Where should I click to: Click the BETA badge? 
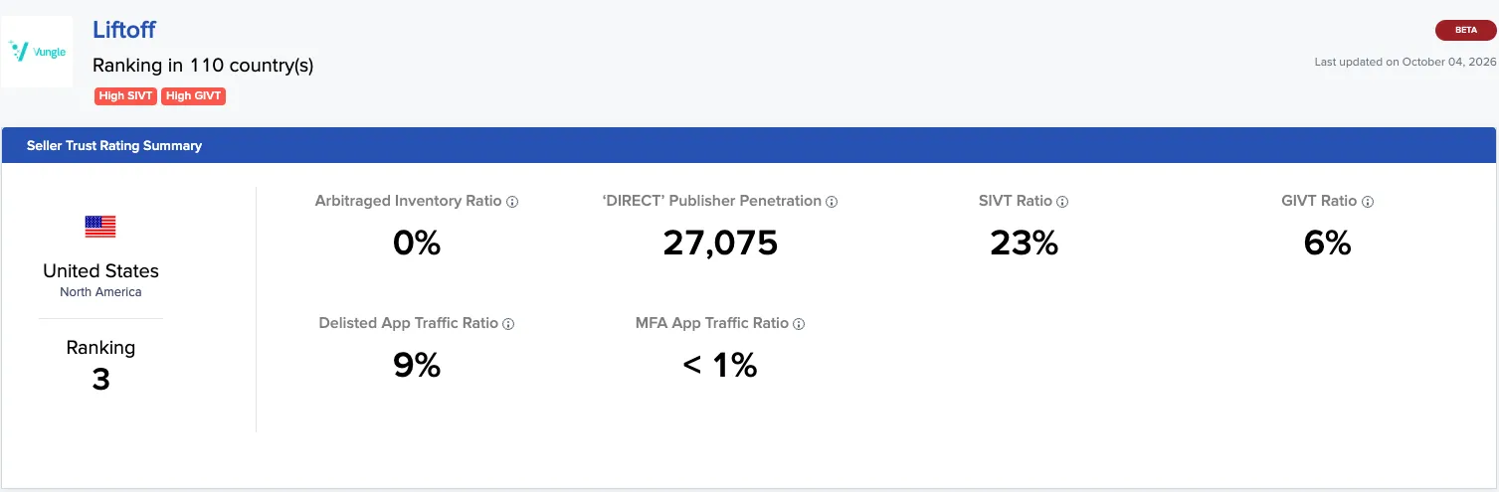pyautogui.click(x=1466, y=30)
